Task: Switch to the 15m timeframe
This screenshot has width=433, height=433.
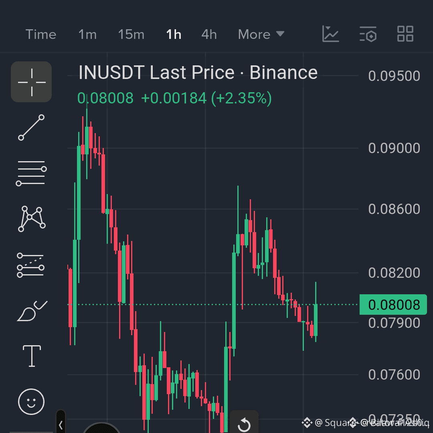Action: [x=131, y=34]
